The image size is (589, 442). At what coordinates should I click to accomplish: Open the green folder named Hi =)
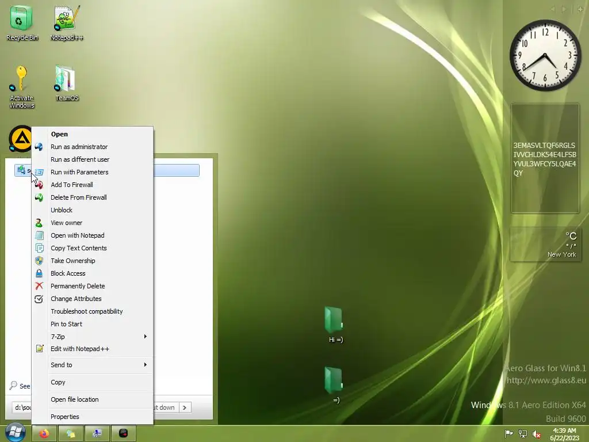(x=335, y=325)
